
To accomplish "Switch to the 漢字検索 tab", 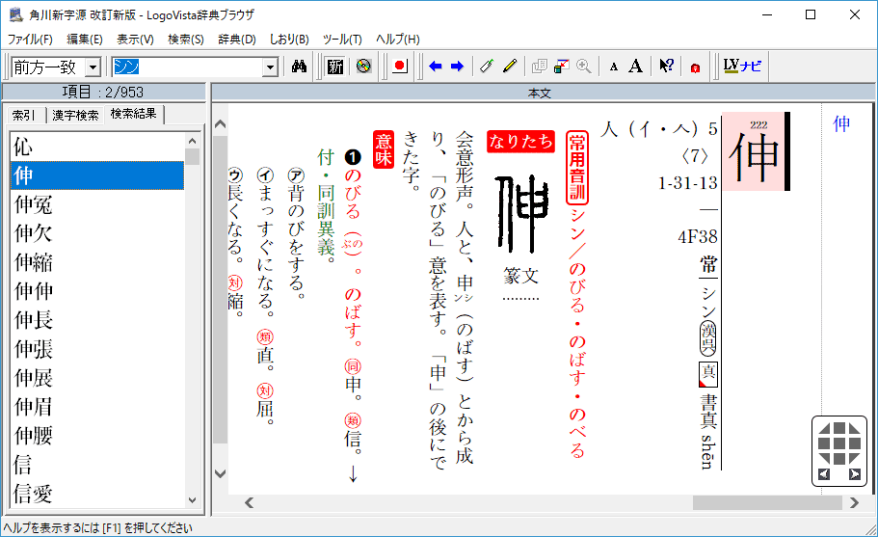I will (x=75, y=115).
